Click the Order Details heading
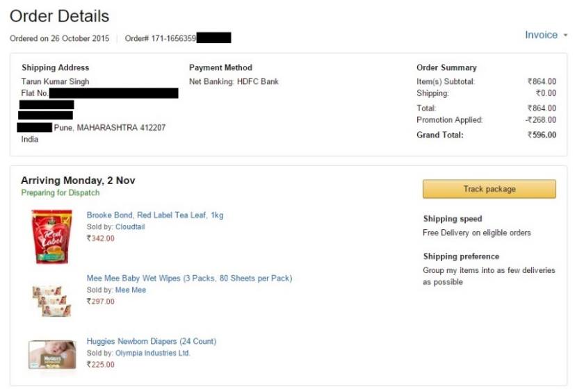This screenshot has width=575, height=389. (59, 16)
